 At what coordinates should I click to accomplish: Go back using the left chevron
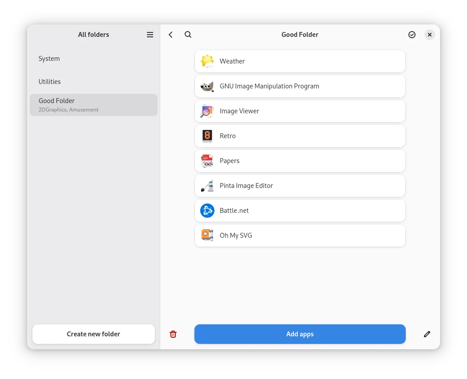coord(171,35)
